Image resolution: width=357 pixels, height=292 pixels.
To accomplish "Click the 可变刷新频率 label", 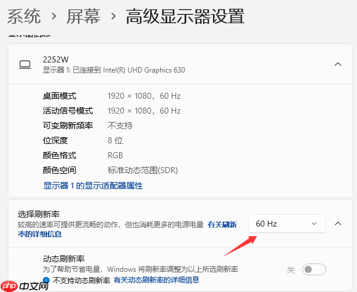I will (x=68, y=125).
